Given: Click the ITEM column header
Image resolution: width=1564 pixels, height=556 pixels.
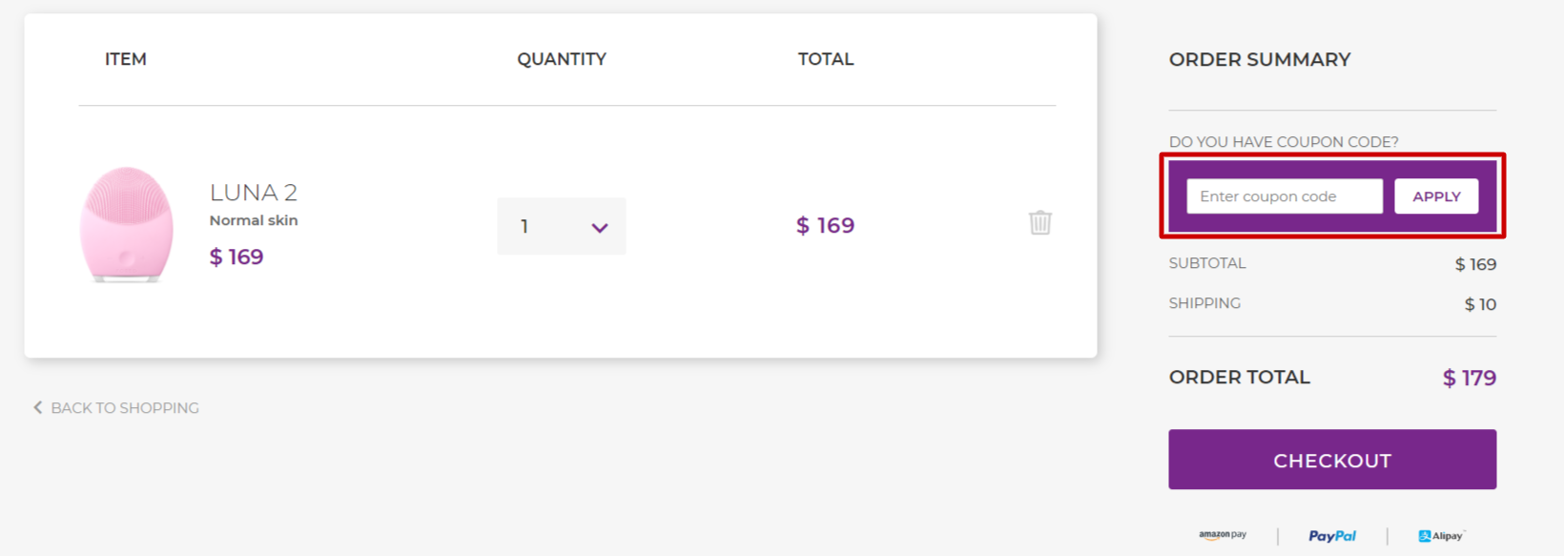Looking at the screenshot, I should (x=125, y=58).
